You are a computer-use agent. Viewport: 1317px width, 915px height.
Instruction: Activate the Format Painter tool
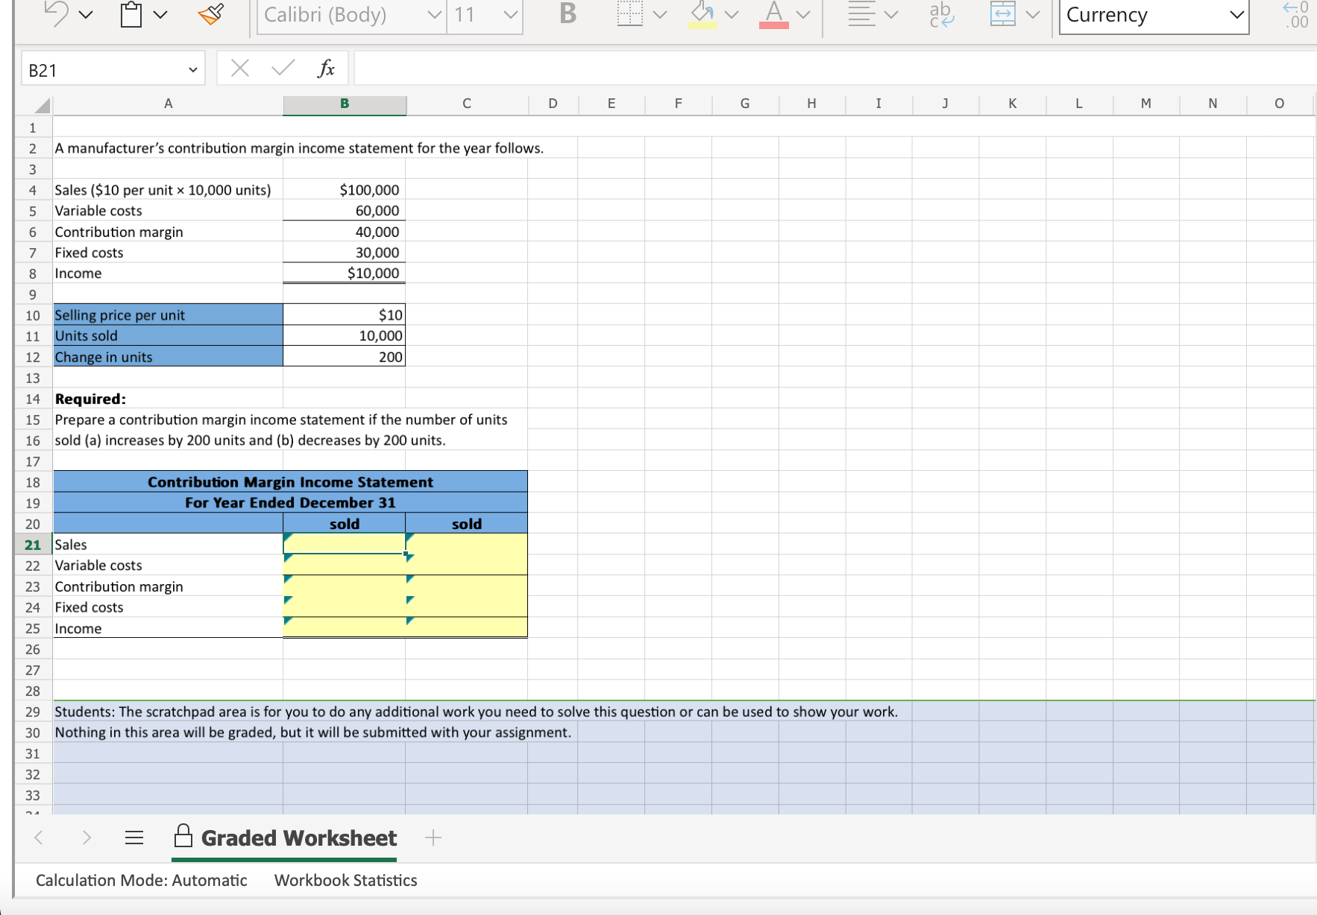tap(210, 15)
